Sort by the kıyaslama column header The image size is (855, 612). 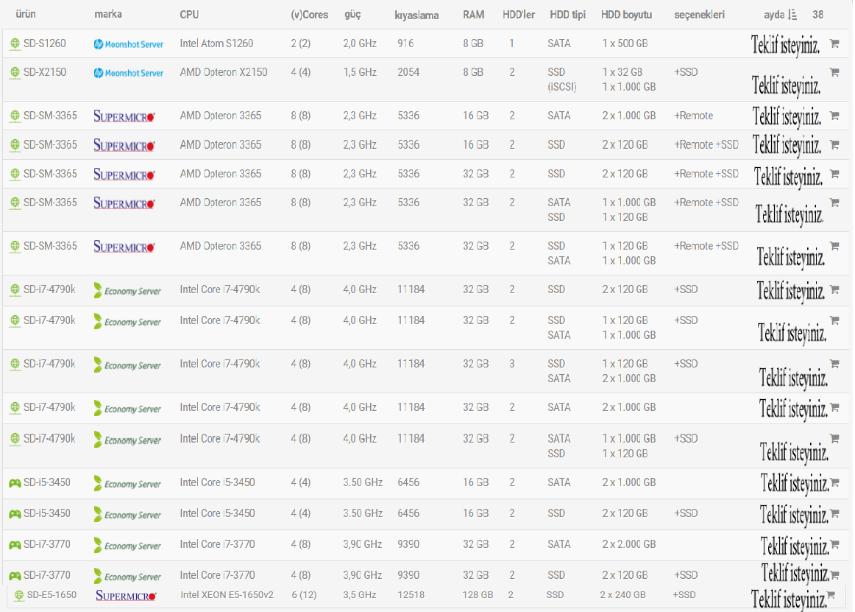pyautogui.click(x=416, y=15)
